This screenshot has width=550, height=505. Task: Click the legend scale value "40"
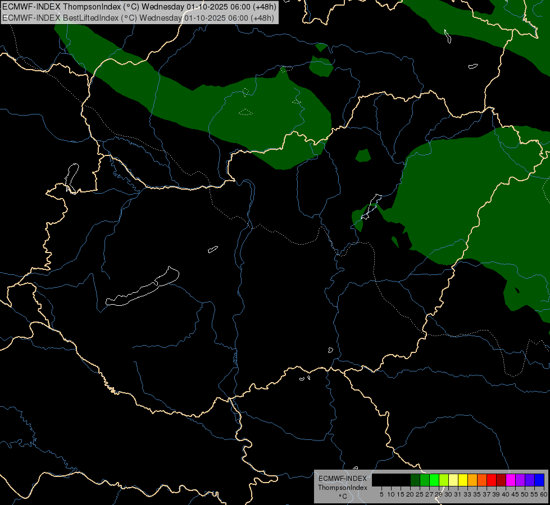tap(506, 494)
